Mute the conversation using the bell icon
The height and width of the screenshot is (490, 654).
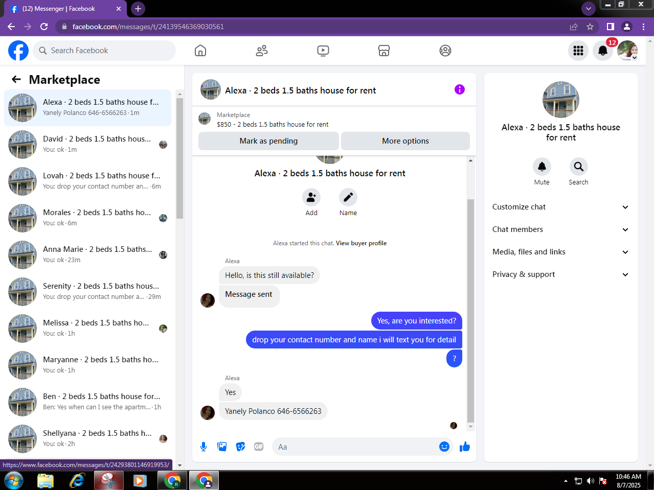[x=542, y=167]
